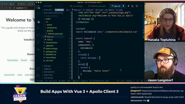Image resolution: width=185 pixels, height=104 pixels.
Task: Open babel.config.js in the file tree
Action: coord(51,49)
